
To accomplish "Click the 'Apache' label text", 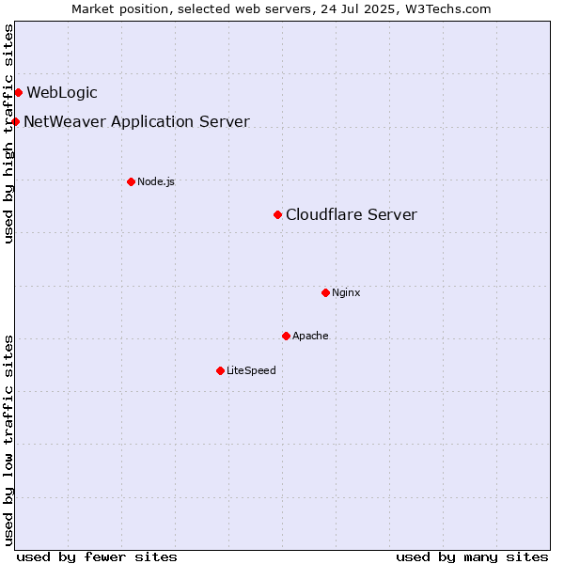I will click(310, 336).
